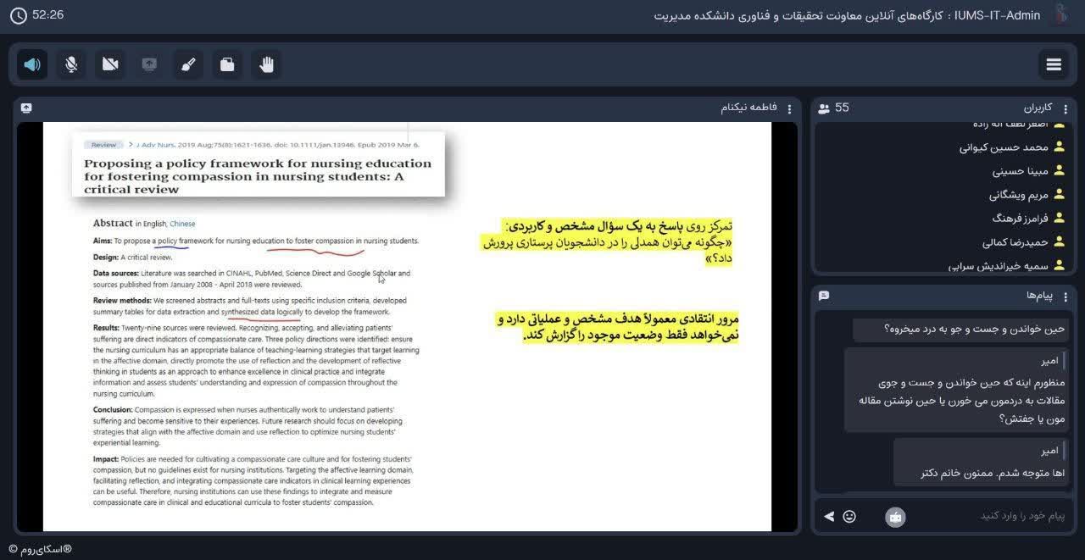This screenshot has width=1085, height=560.
Task: Toggle the webcam on
Action: point(110,64)
